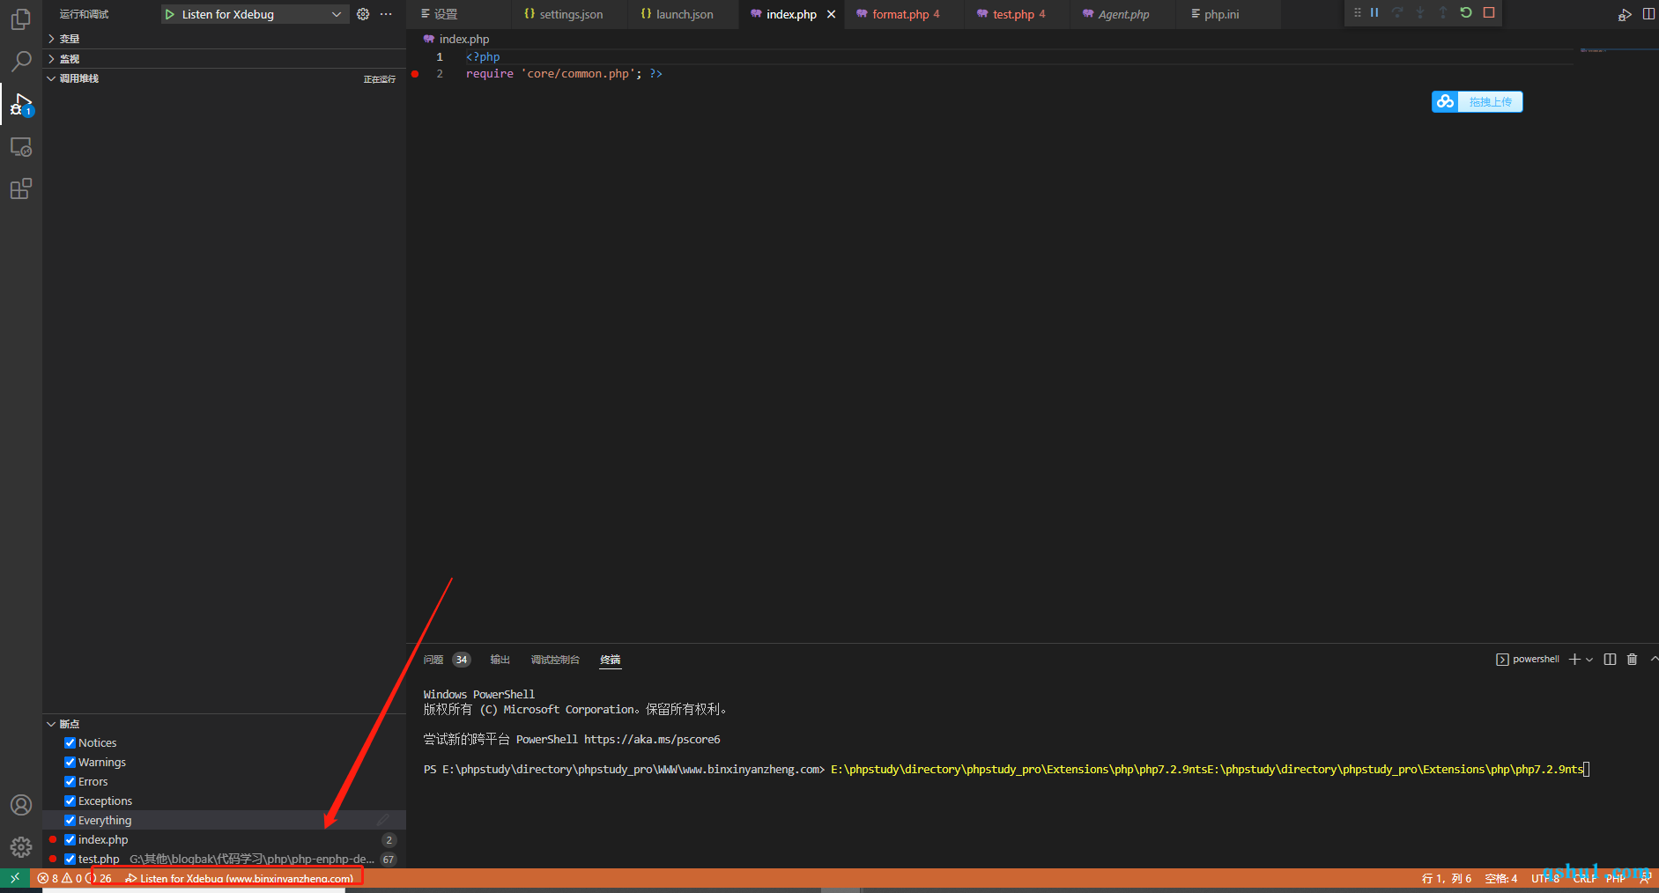Disable the test.php breakpoint checkbox

coord(70,859)
